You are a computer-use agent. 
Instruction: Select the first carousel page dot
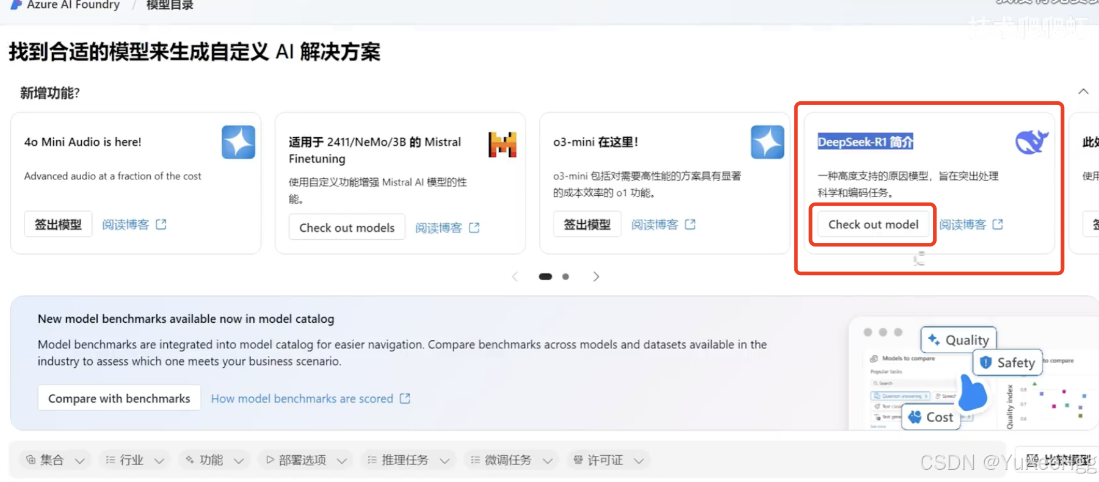(545, 276)
